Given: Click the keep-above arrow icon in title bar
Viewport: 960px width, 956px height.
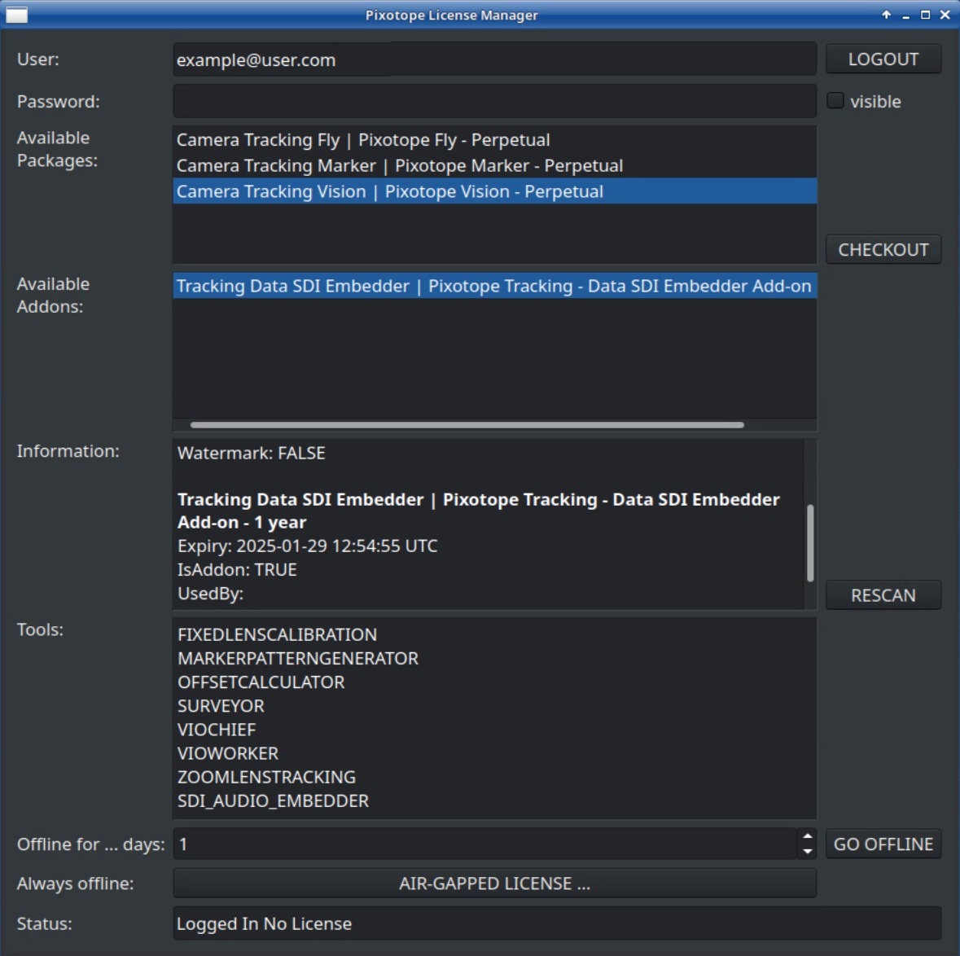Looking at the screenshot, I should click(x=886, y=15).
